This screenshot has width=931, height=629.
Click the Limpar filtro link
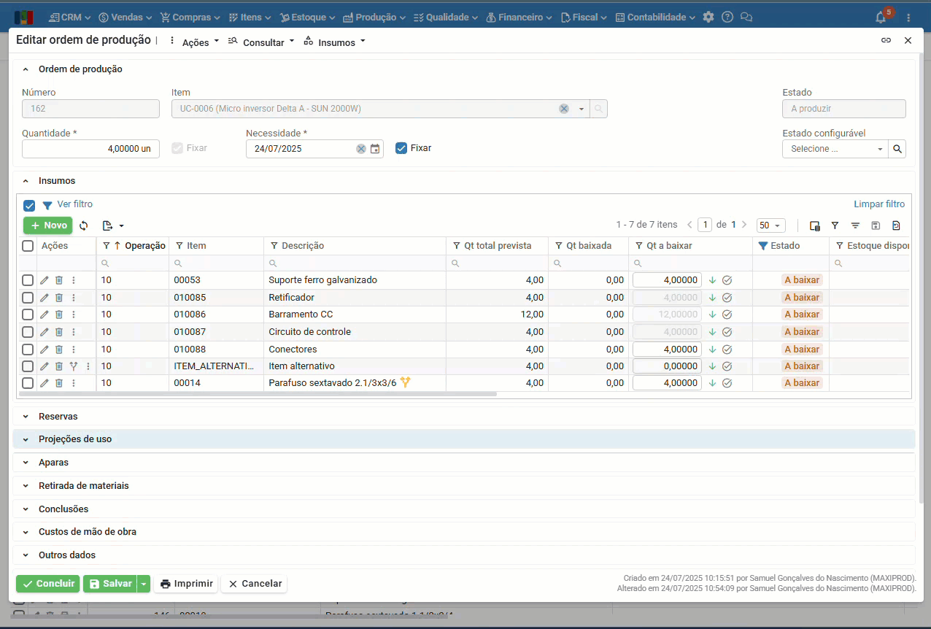879,204
